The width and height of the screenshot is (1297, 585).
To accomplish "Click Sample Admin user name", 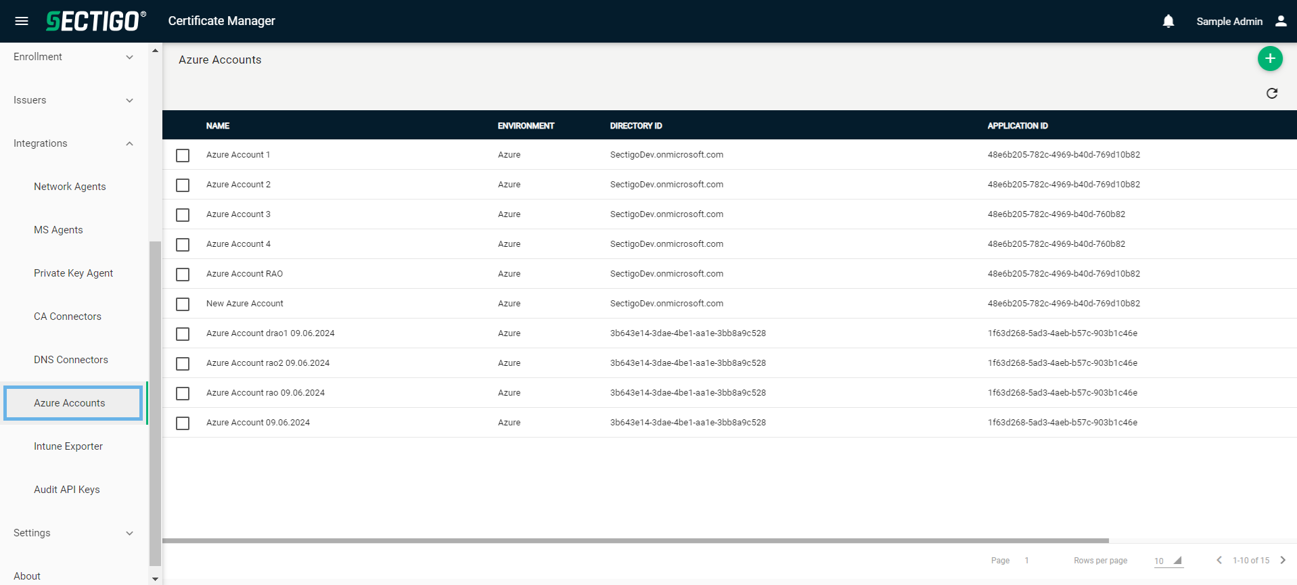I will click(1229, 22).
